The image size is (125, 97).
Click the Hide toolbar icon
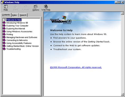[6, 8]
